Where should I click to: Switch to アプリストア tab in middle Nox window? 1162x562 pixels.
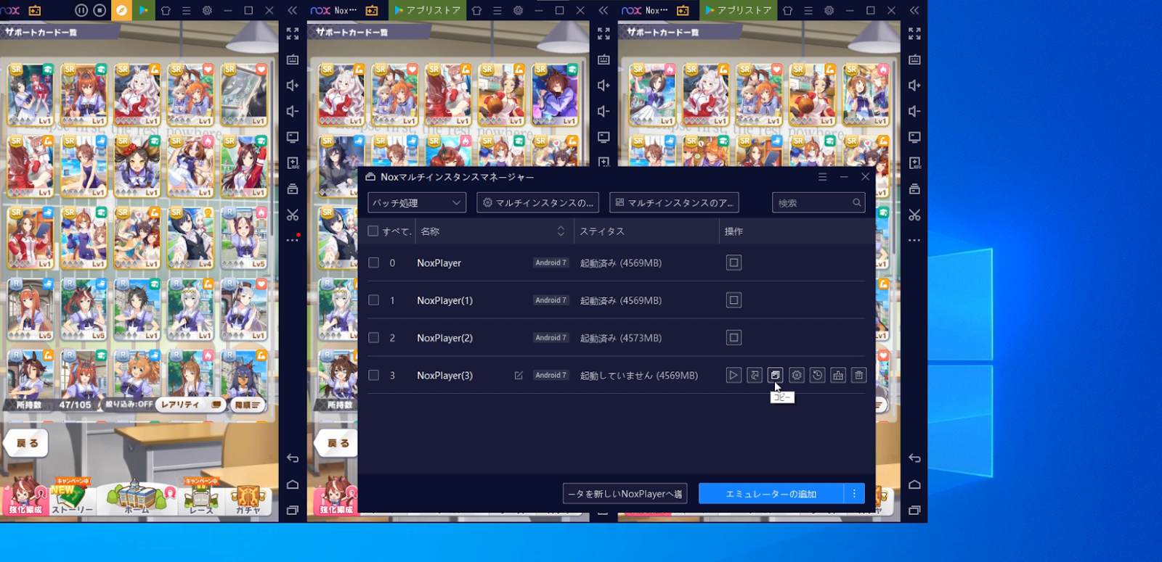[x=427, y=10]
